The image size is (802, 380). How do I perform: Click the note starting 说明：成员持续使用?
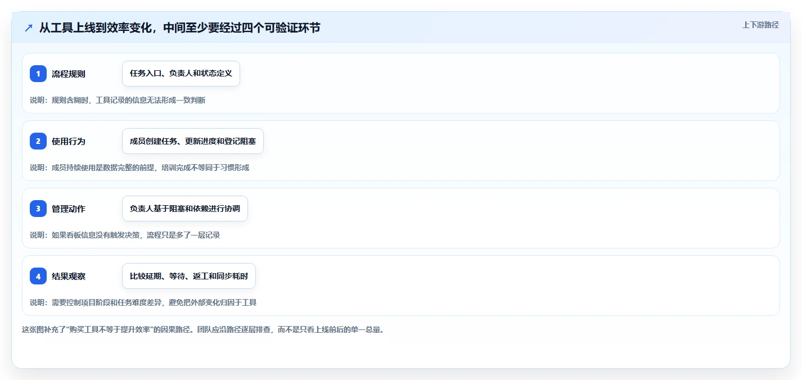[x=139, y=168]
